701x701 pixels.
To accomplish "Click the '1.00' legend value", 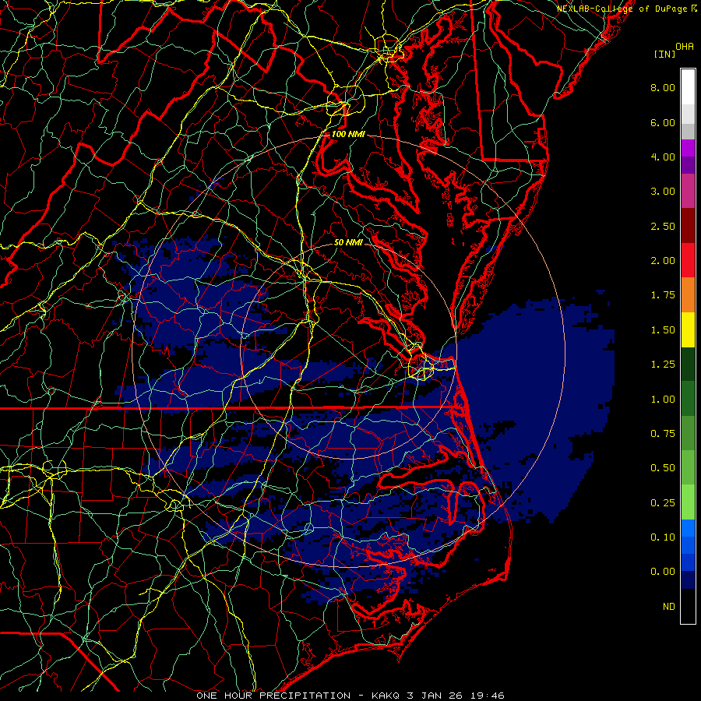I will 663,400.
